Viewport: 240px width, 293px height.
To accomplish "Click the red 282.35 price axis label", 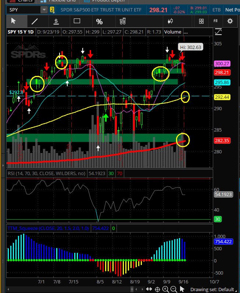I will pos(222,140).
